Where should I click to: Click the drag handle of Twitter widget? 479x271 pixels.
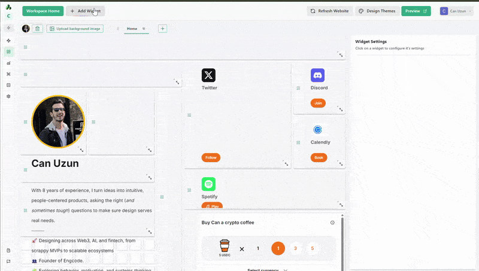pyautogui.click(x=189, y=115)
